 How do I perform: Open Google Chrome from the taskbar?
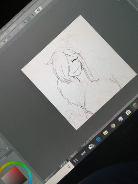point(113,126)
